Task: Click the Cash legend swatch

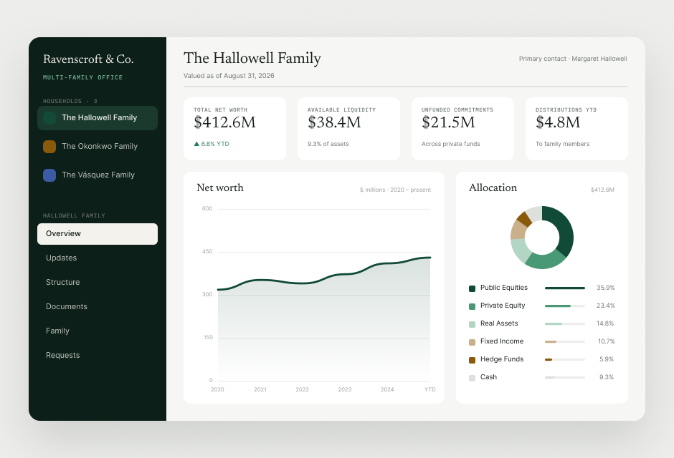Action: [x=472, y=379]
